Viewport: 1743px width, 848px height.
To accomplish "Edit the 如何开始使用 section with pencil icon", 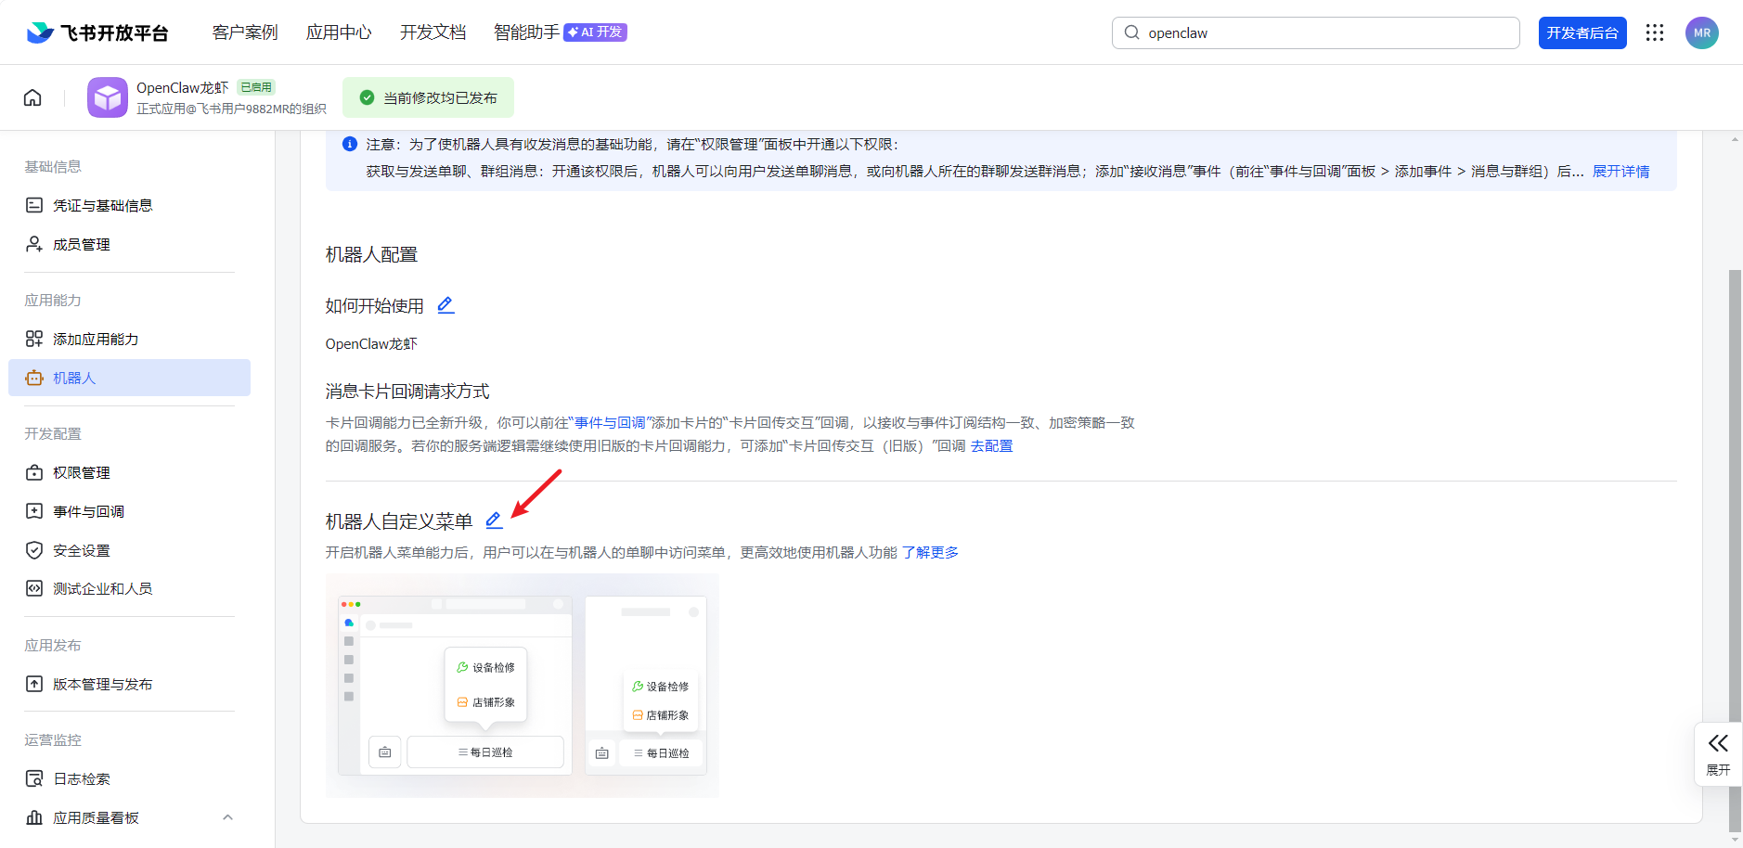I will [x=445, y=305].
